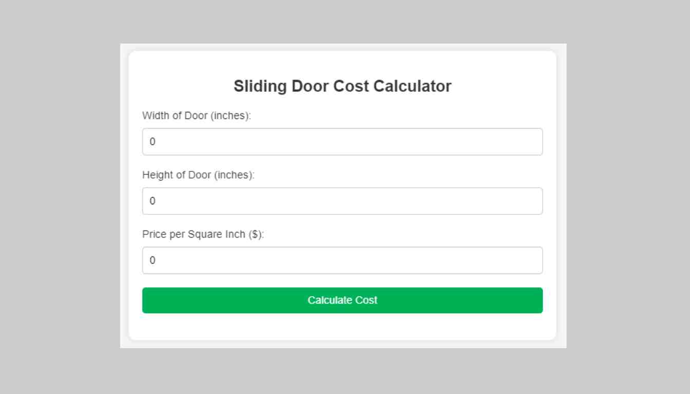
Task: Click the Sliding Door Cost Calculator title
Action: [x=342, y=86]
